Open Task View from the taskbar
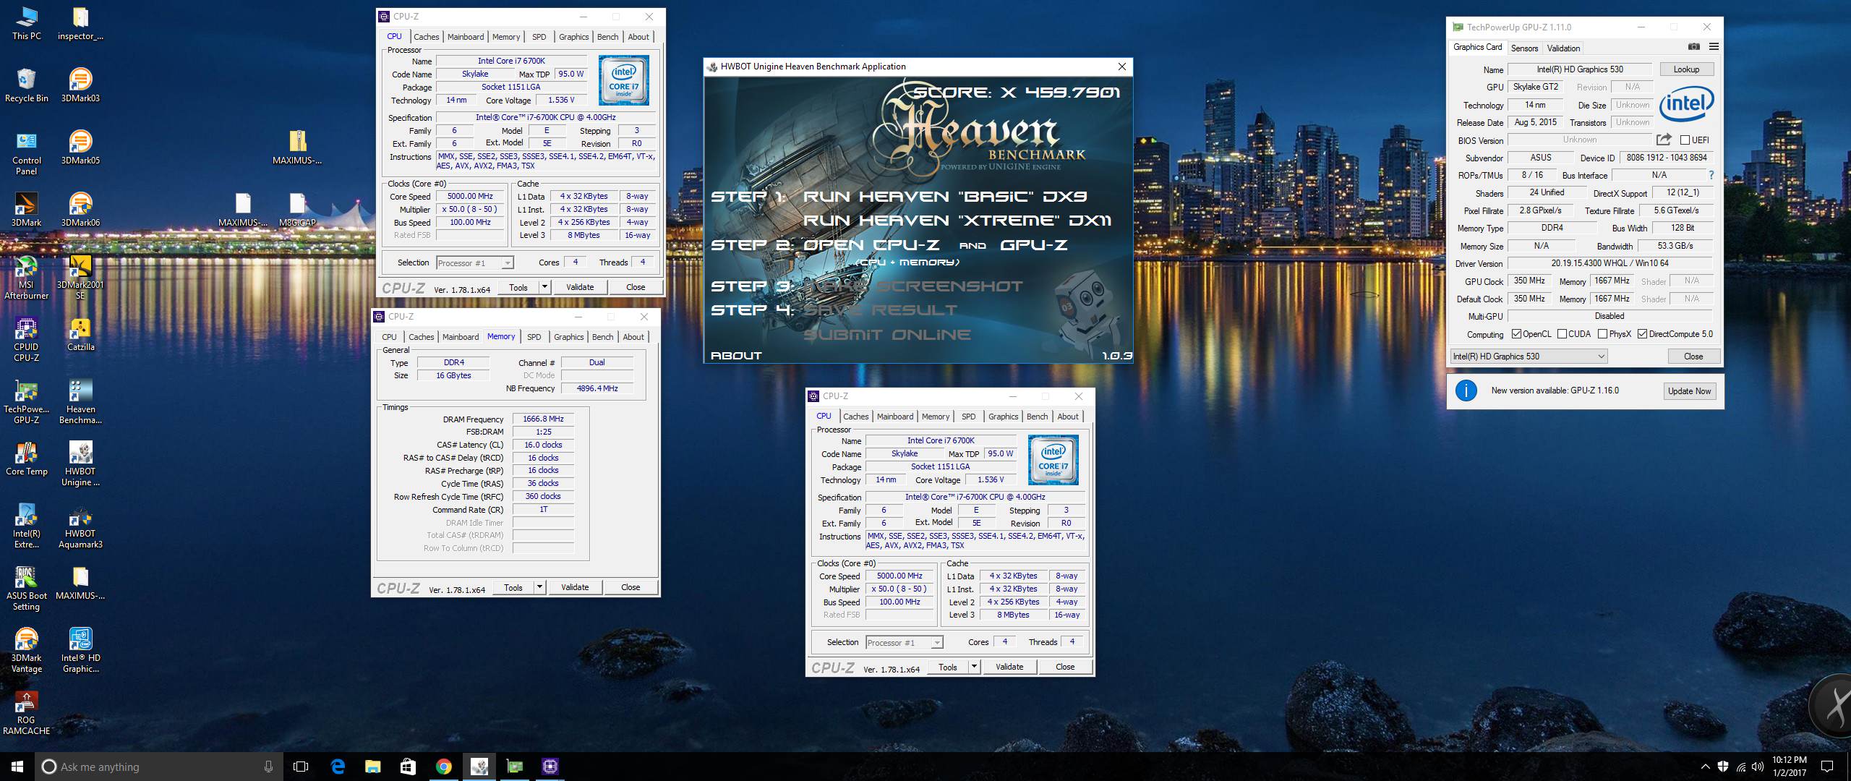The height and width of the screenshot is (781, 1851). 301,767
